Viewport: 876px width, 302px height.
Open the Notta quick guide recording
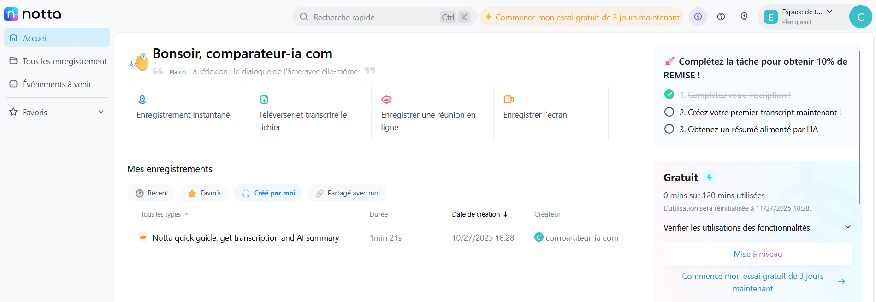coord(245,238)
